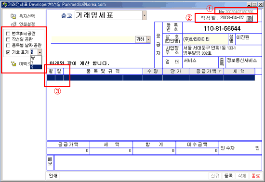Choose the $ entry in currency list
This screenshot has height=182, width=265.
(36, 67)
